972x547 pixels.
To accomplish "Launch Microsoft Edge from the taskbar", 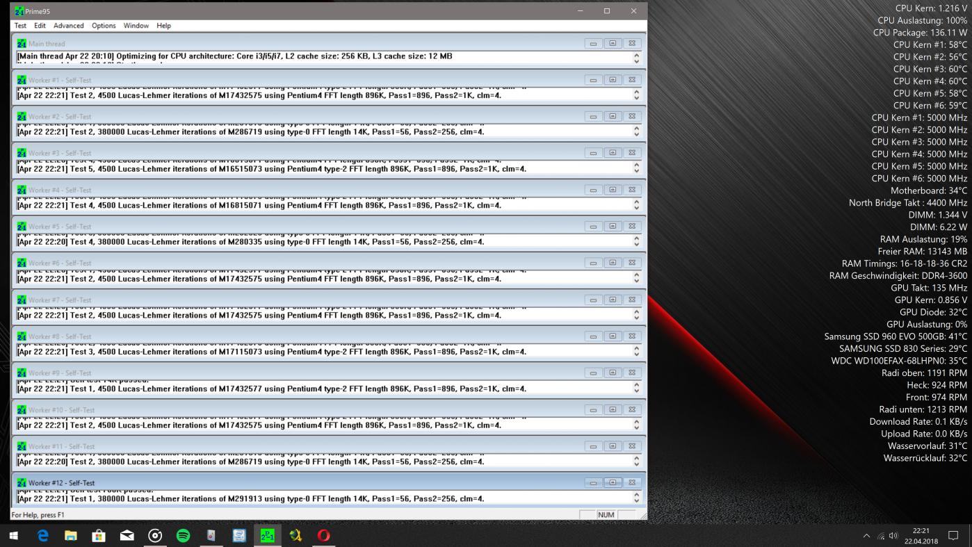I will tap(42, 535).
